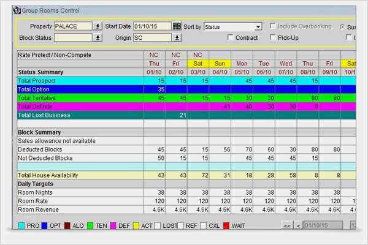Screen dimensions: 368x245
Task: Click the Total House Availability value 72
Action: [205, 175]
